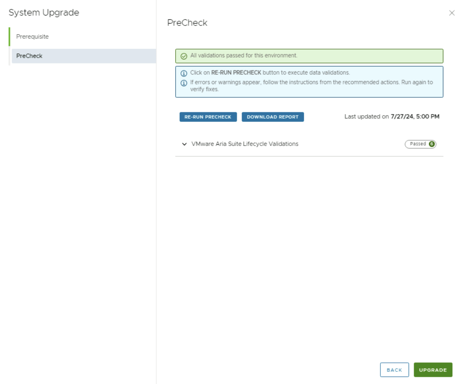Click the green count badge showing 6
Screen dimensions: 460x384
pyautogui.click(x=432, y=144)
